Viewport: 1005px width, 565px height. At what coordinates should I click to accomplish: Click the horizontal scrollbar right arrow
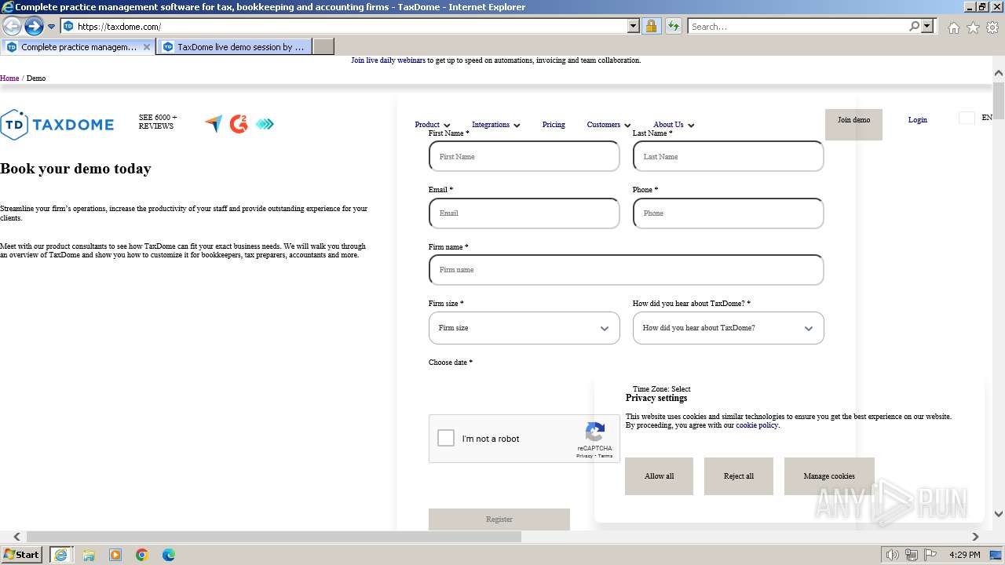click(x=975, y=537)
